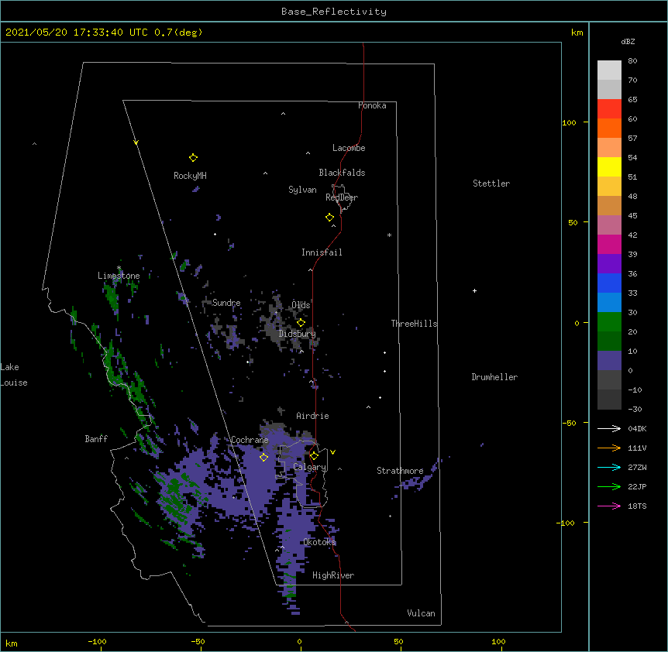Click the Airdrie label
This screenshot has width=668, height=652.
tap(313, 416)
